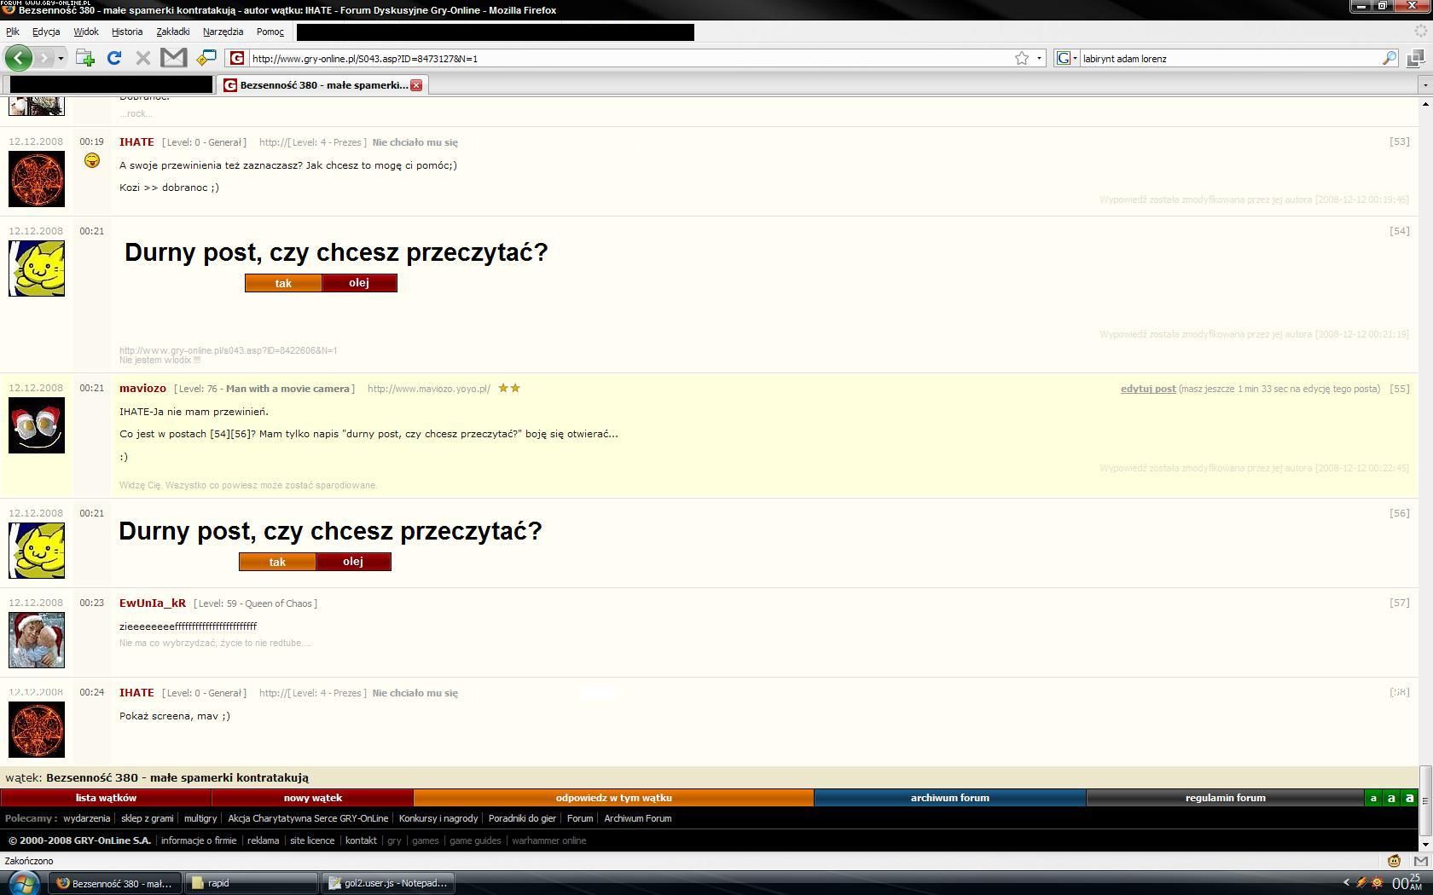Click the yellow cat avatar in post 54
1433x895 pixels.
pyautogui.click(x=37, y=268)
